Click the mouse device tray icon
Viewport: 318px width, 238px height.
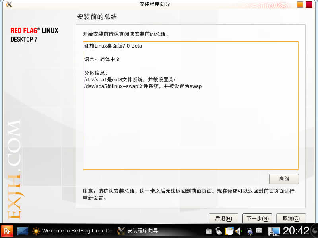219,231
